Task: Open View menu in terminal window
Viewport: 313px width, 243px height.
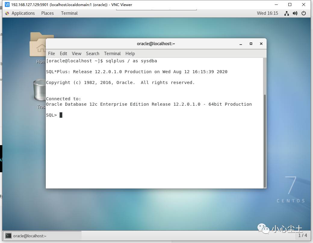Action: click(77, 54)
